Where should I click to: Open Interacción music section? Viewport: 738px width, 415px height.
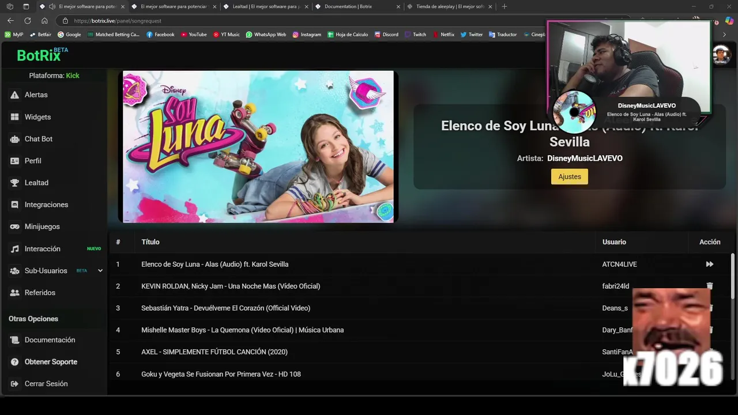[x=42, y=249]
